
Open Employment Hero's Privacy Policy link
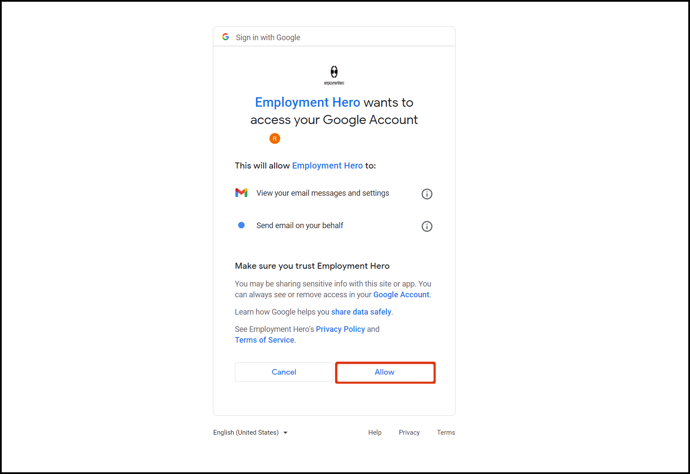(x=340, y=329)
